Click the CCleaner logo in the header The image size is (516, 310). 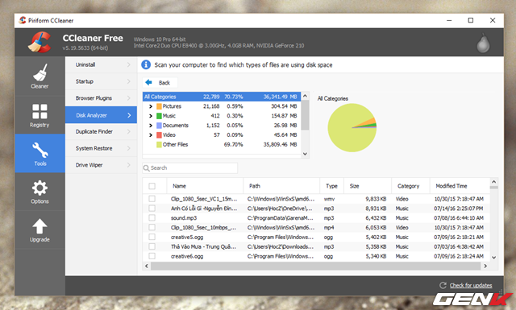(x=40, y=42)
